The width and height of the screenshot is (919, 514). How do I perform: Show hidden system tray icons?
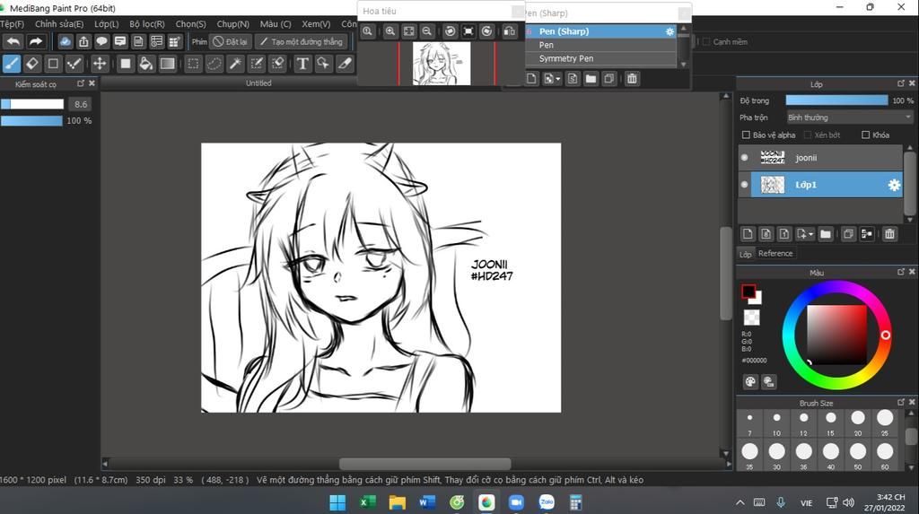[x=740, y=502]
